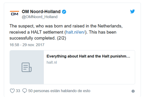This screenshot has width=145, height=99.
Task: Click the gray thumbnail panel of the card
Action: click(x=27, y=67)
